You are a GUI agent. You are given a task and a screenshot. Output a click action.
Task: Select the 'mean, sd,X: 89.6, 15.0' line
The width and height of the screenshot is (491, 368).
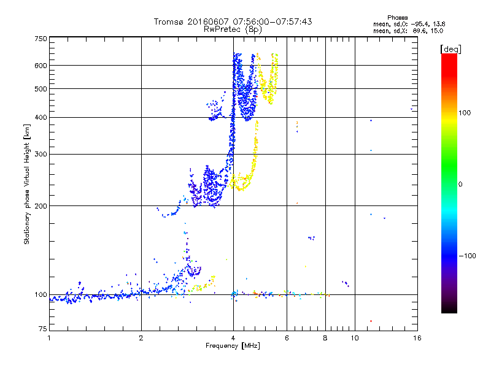(x=408, y=31)
